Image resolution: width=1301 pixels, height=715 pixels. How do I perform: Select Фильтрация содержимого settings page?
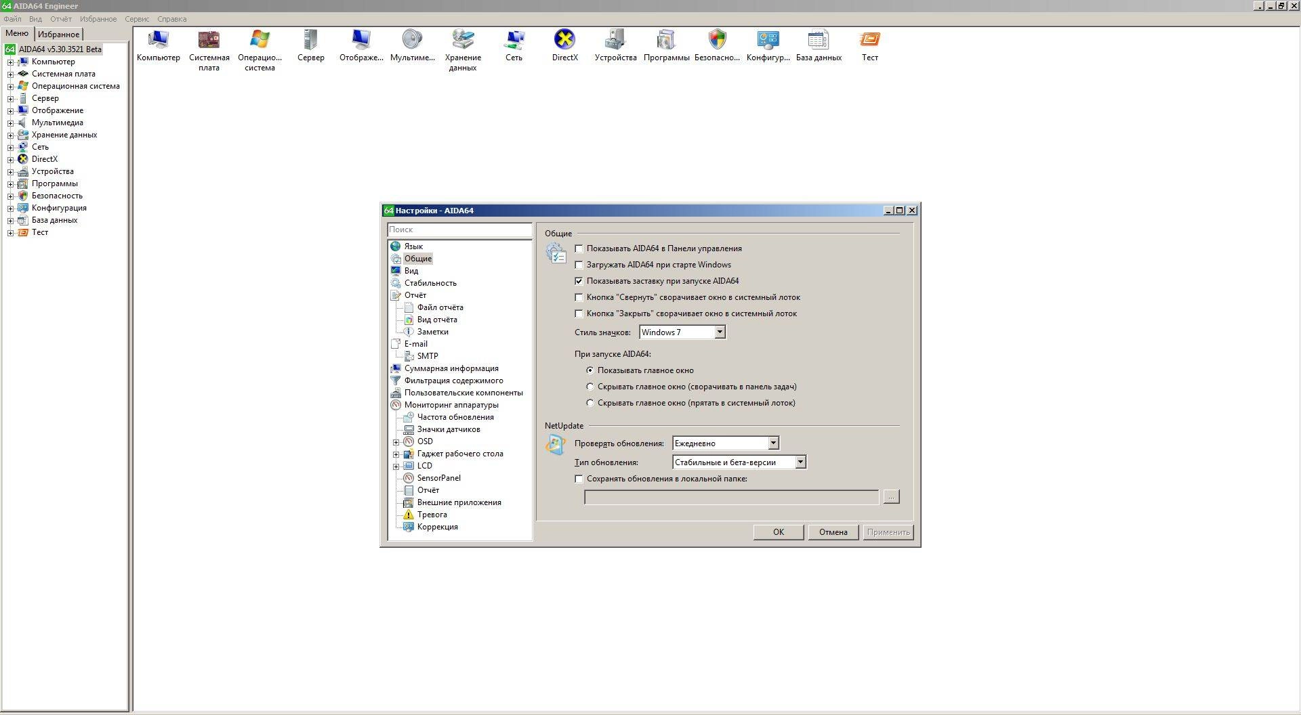453,381
